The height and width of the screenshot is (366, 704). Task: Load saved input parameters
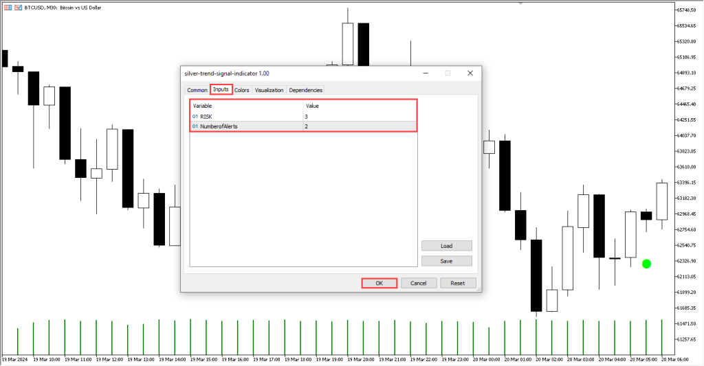coord(447,246)
